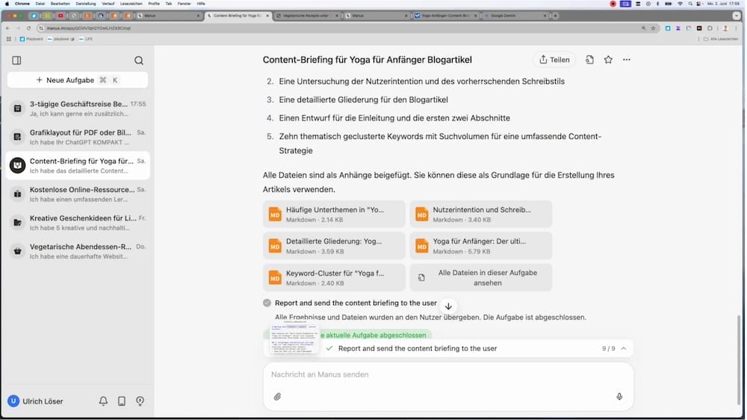Image resolution: width=747 pixels, height=420 pixels.
Task: Click the attachment paperclip icon
Action: click(277, 397)
